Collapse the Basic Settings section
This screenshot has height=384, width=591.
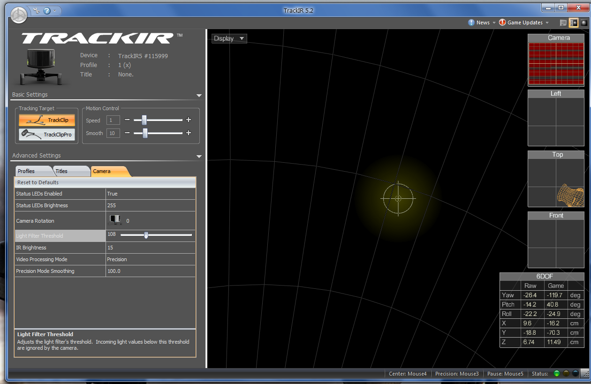(x=199, y=95)
